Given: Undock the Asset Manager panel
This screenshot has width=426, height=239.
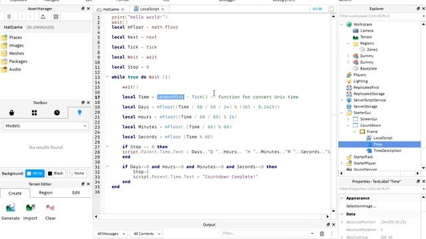Looking at the screenshot, I should coord(83,9).
